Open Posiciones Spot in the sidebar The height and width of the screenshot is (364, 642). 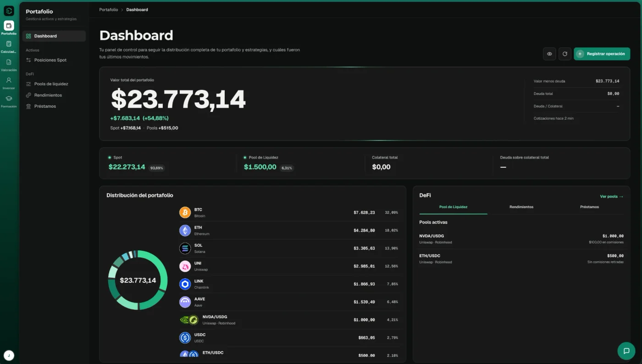(x=54, y=60)
